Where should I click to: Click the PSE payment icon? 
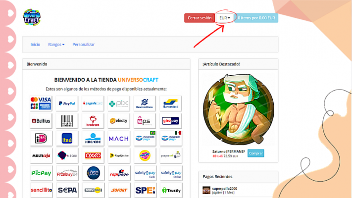93,173
